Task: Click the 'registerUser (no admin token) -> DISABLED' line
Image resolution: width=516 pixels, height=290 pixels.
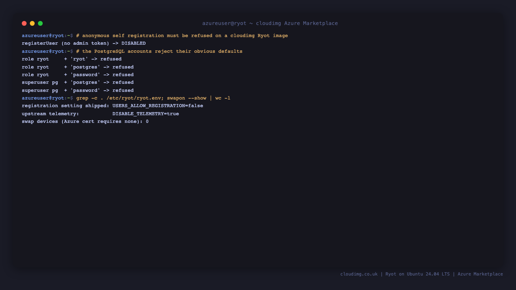Action: (x=84, y=43)
